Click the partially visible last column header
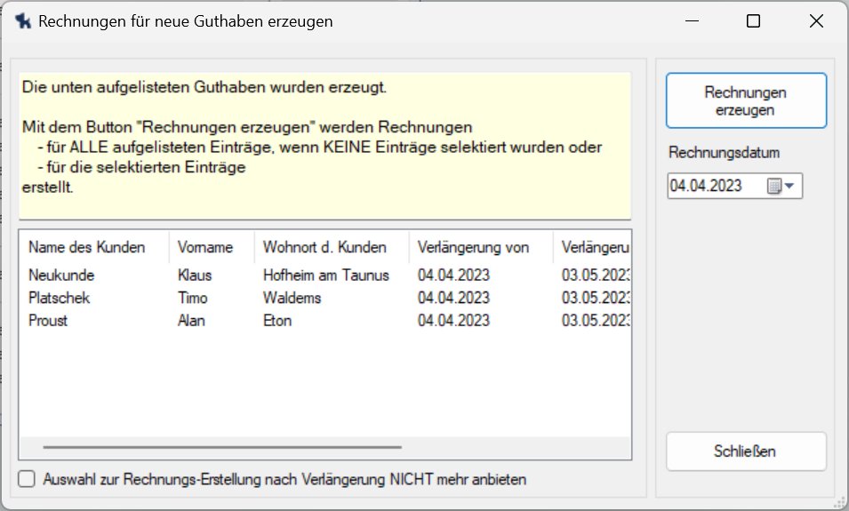The height and width of the screenshot is (511, 849). coord(595,247)
